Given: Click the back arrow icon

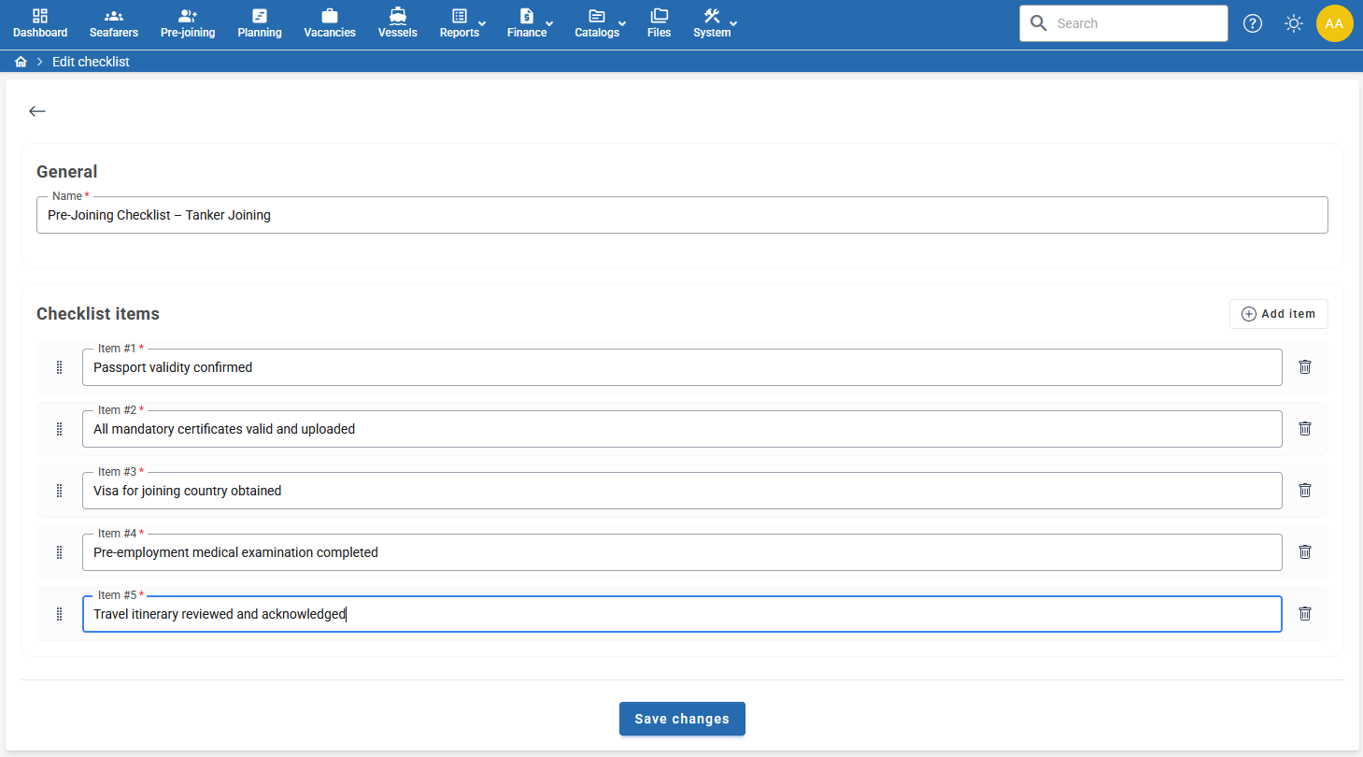Looking at the screenshot, I should 36,111.
